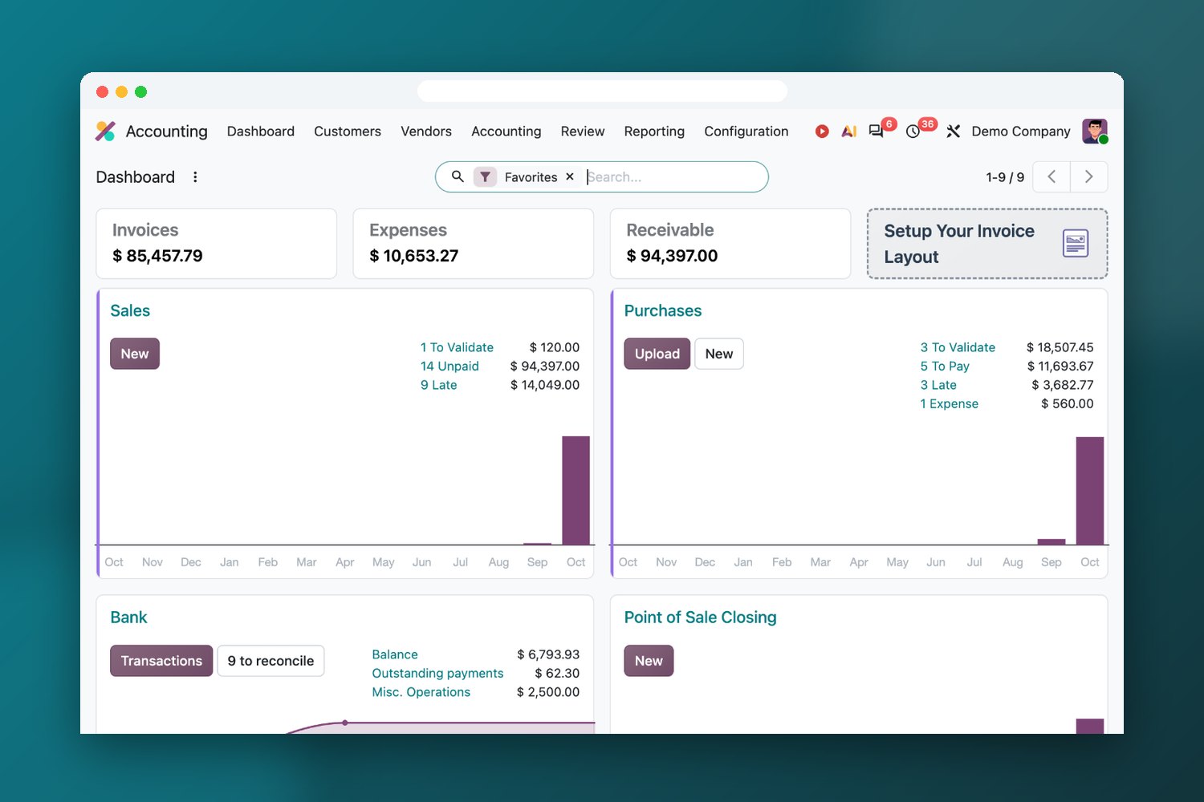This screenshot has height=802, width=1204.
Task: Open the activities clock icon with badge 36
Action: (x=913, y=131)
